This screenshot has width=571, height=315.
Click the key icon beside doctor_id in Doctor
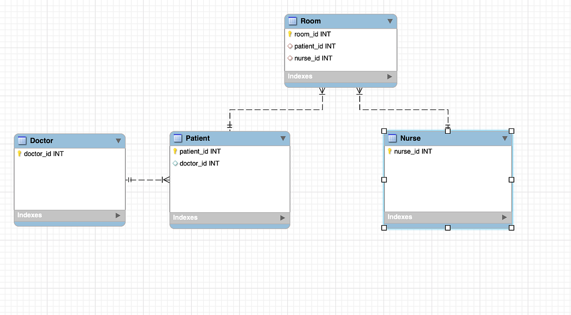click(20, 154)
